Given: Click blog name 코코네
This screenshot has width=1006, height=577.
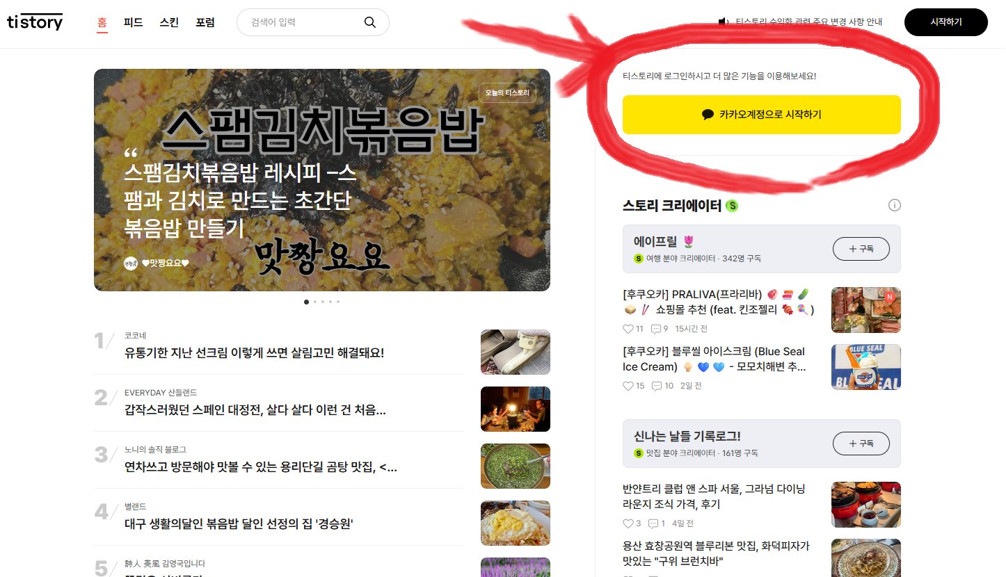Looking at the screenshot, I should click(x=136, y=336).
